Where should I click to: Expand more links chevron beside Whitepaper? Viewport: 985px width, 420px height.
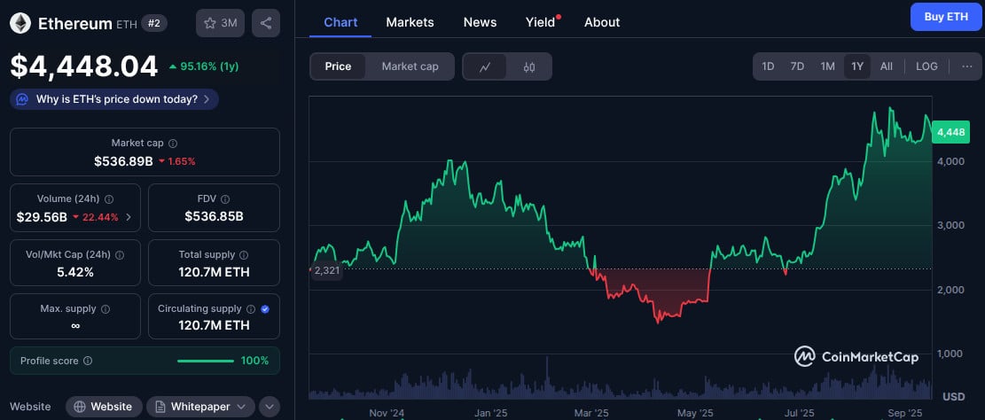[x=269, y=407]
